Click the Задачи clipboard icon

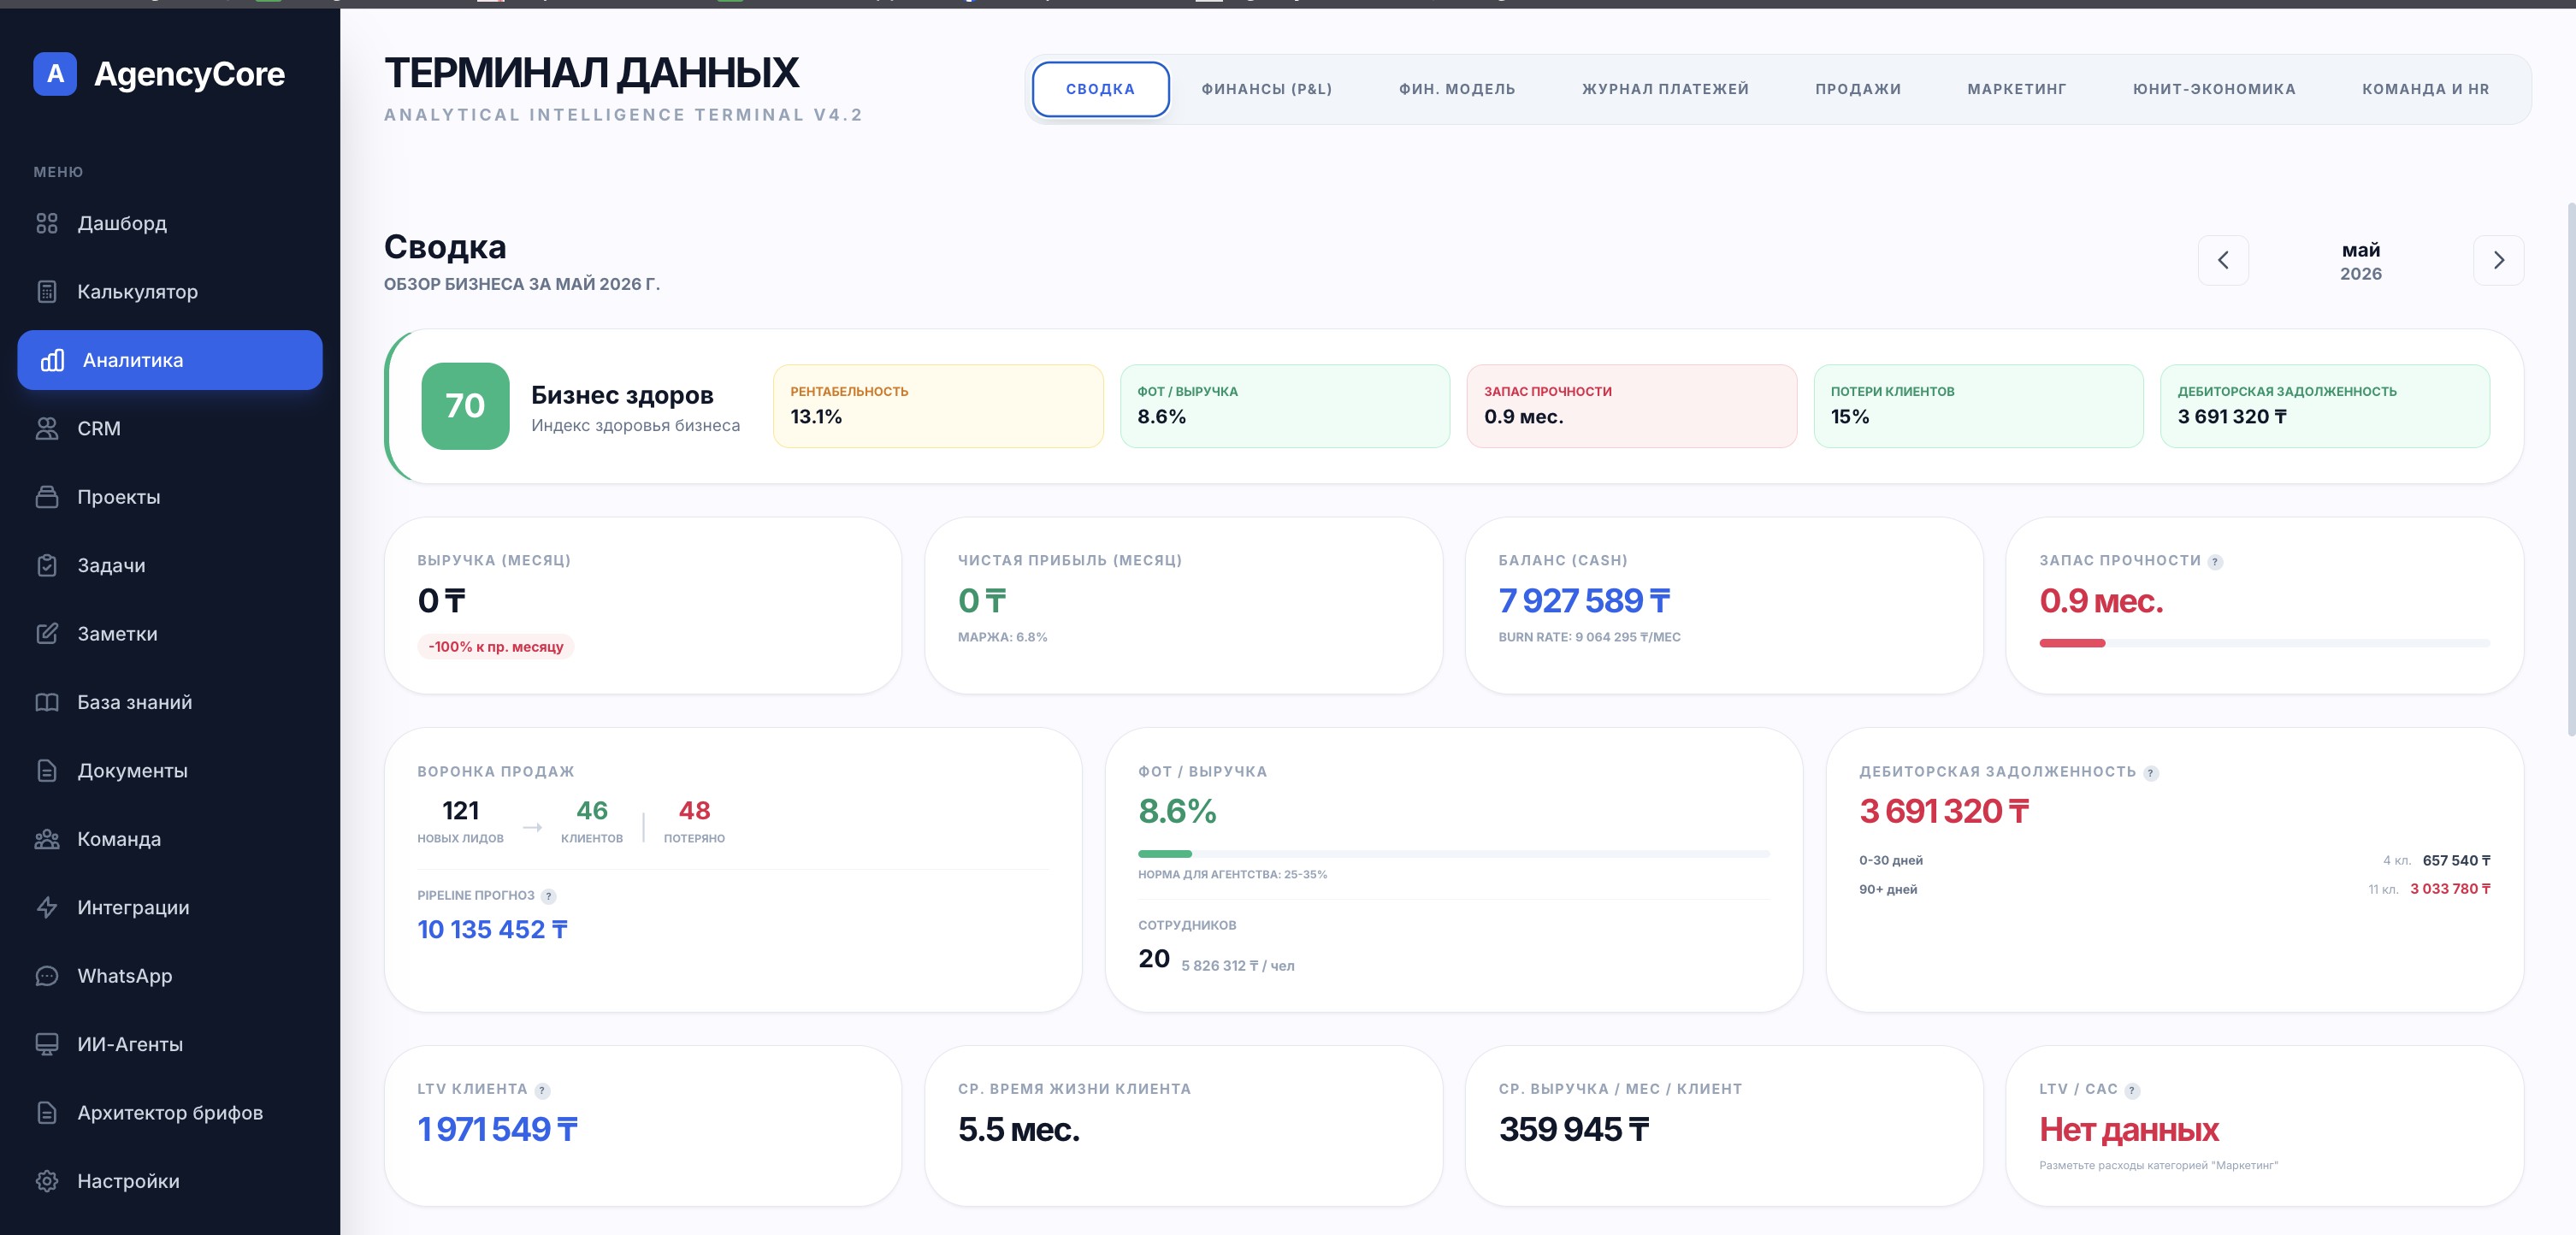pyautogui.click(x=47, y=565)
